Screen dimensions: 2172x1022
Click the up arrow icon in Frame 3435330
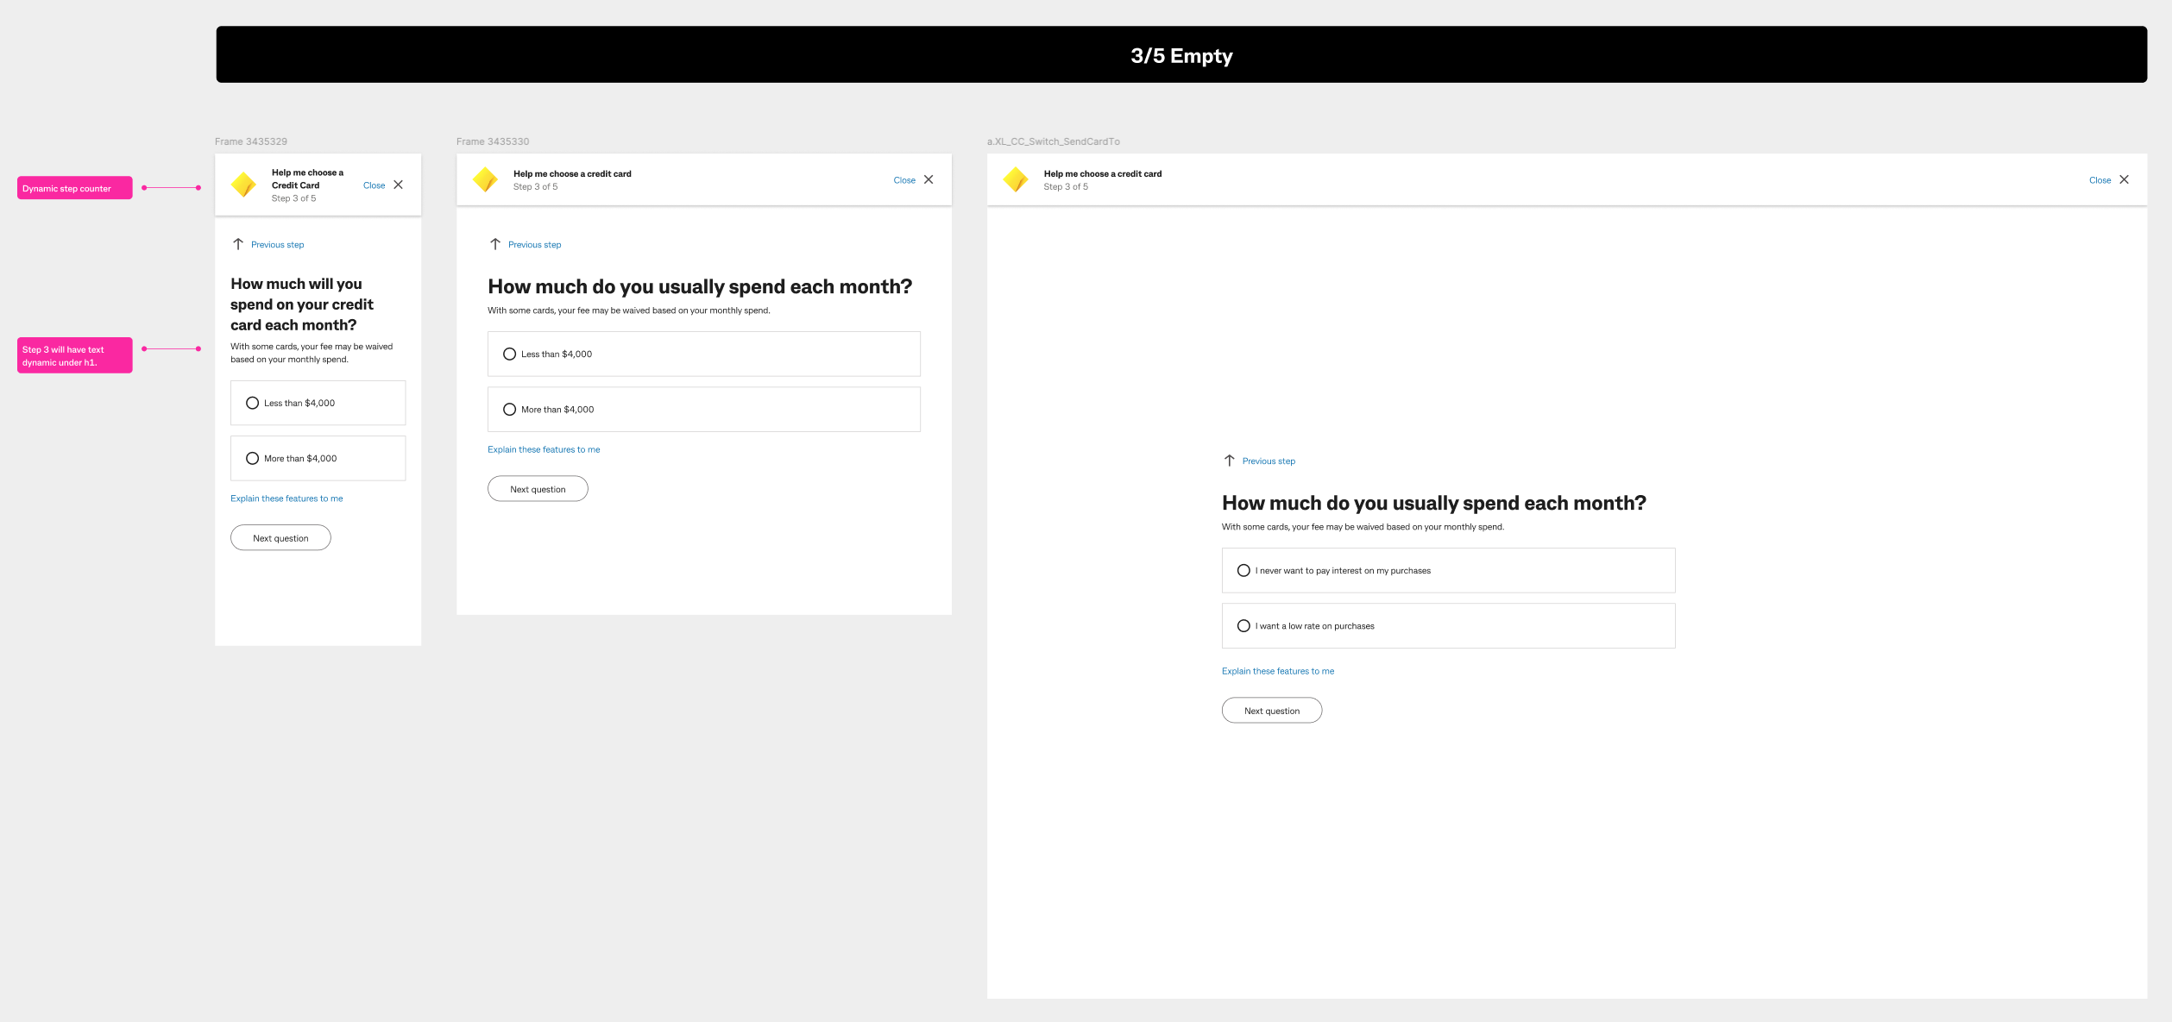click(495, 244)
